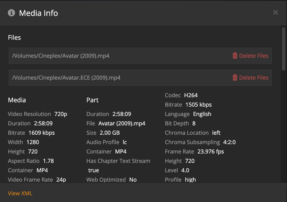This screenshot has height=202, width=287.
Task: Select the Web Optimized value No
Action: pyautogui.click(x=133, y=180)
